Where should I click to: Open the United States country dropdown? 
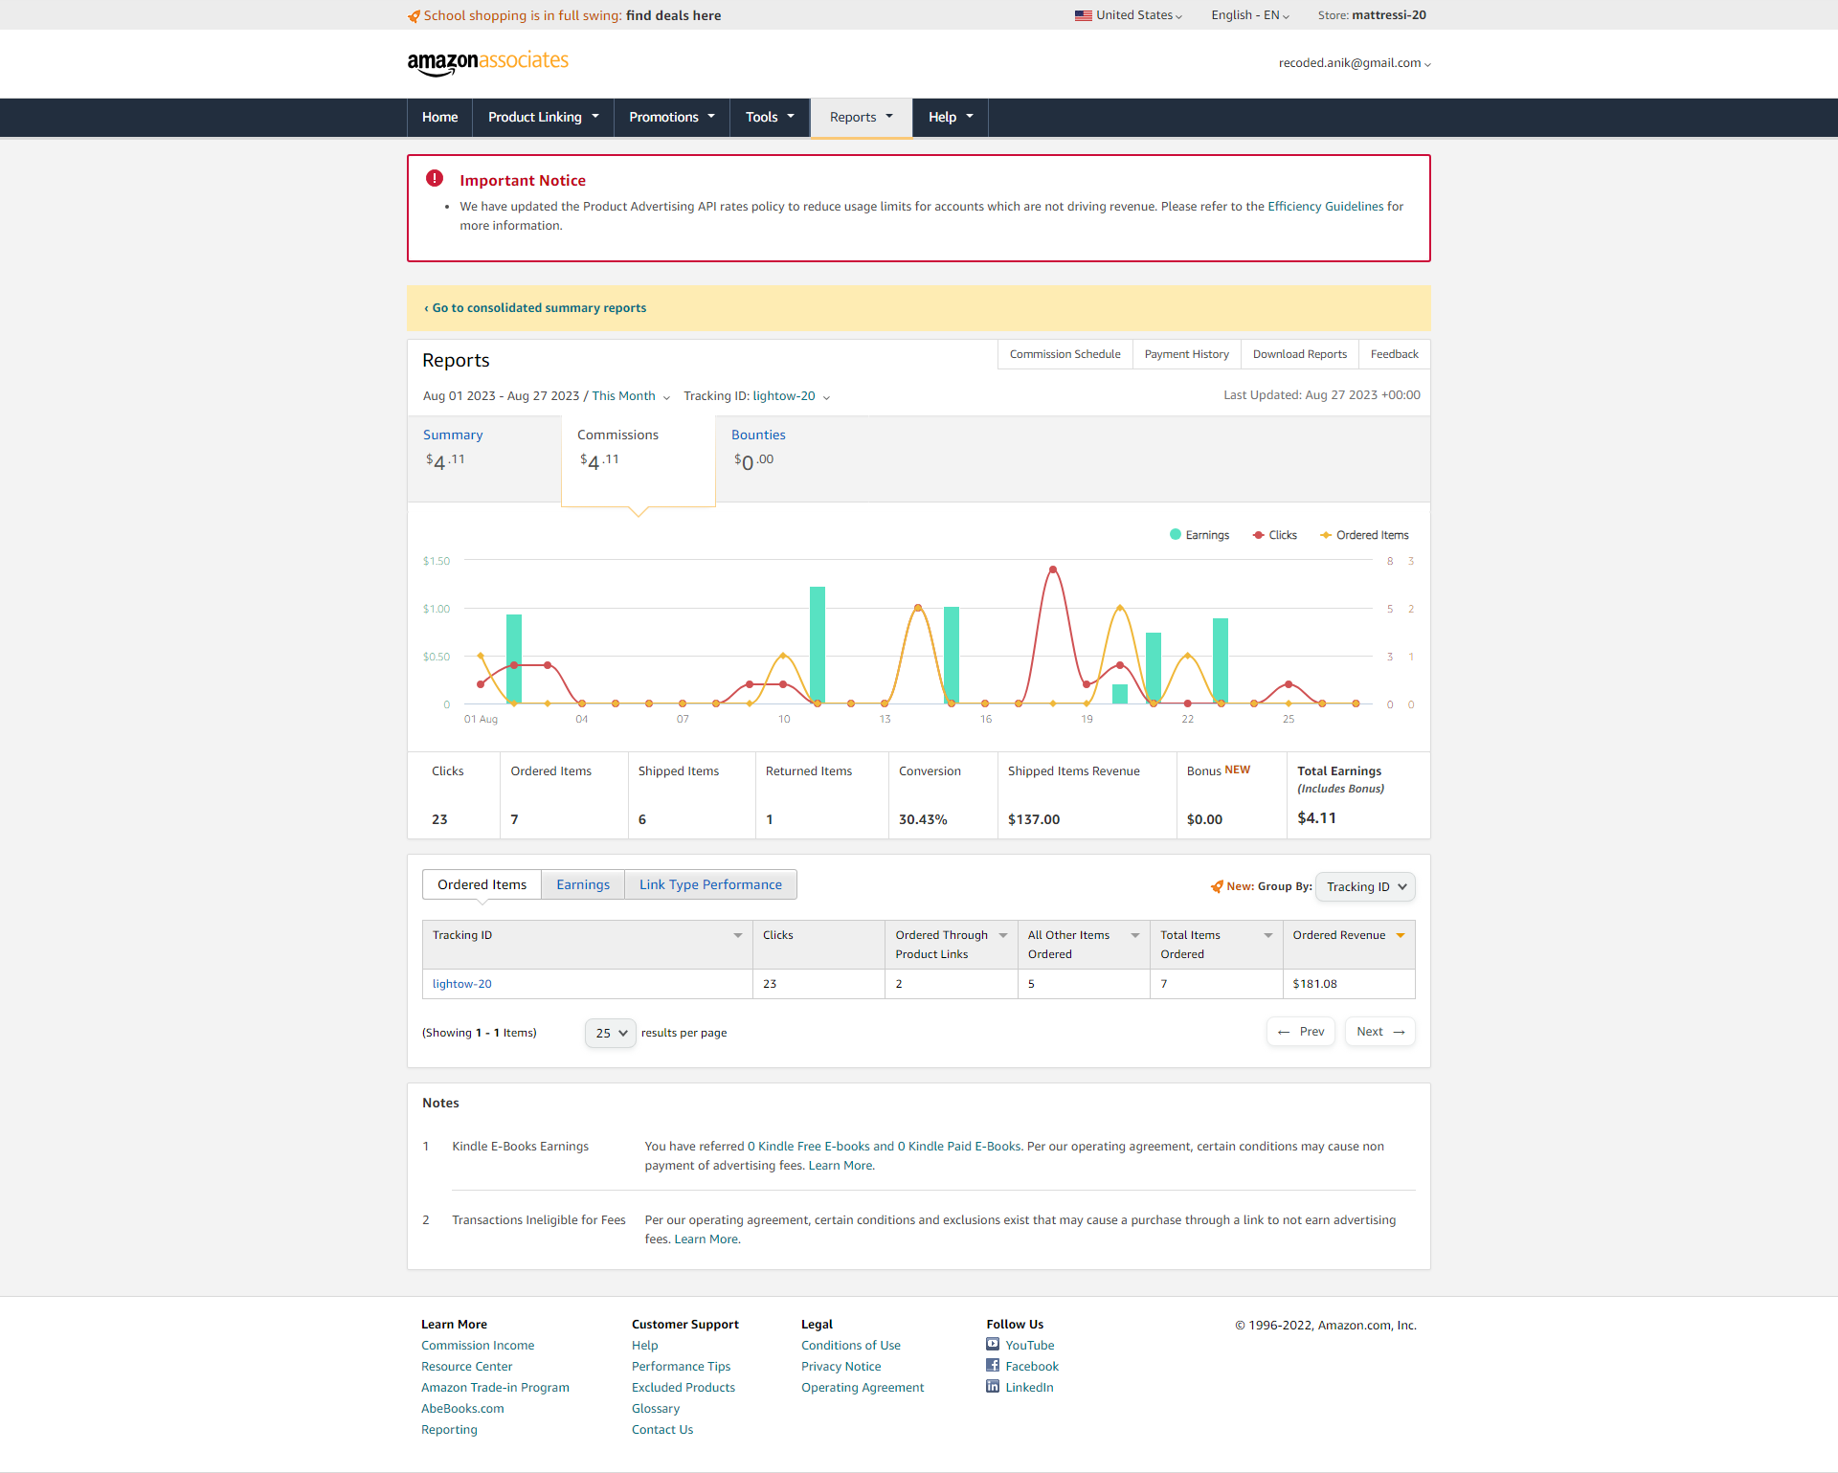(x=1128, y=15)
